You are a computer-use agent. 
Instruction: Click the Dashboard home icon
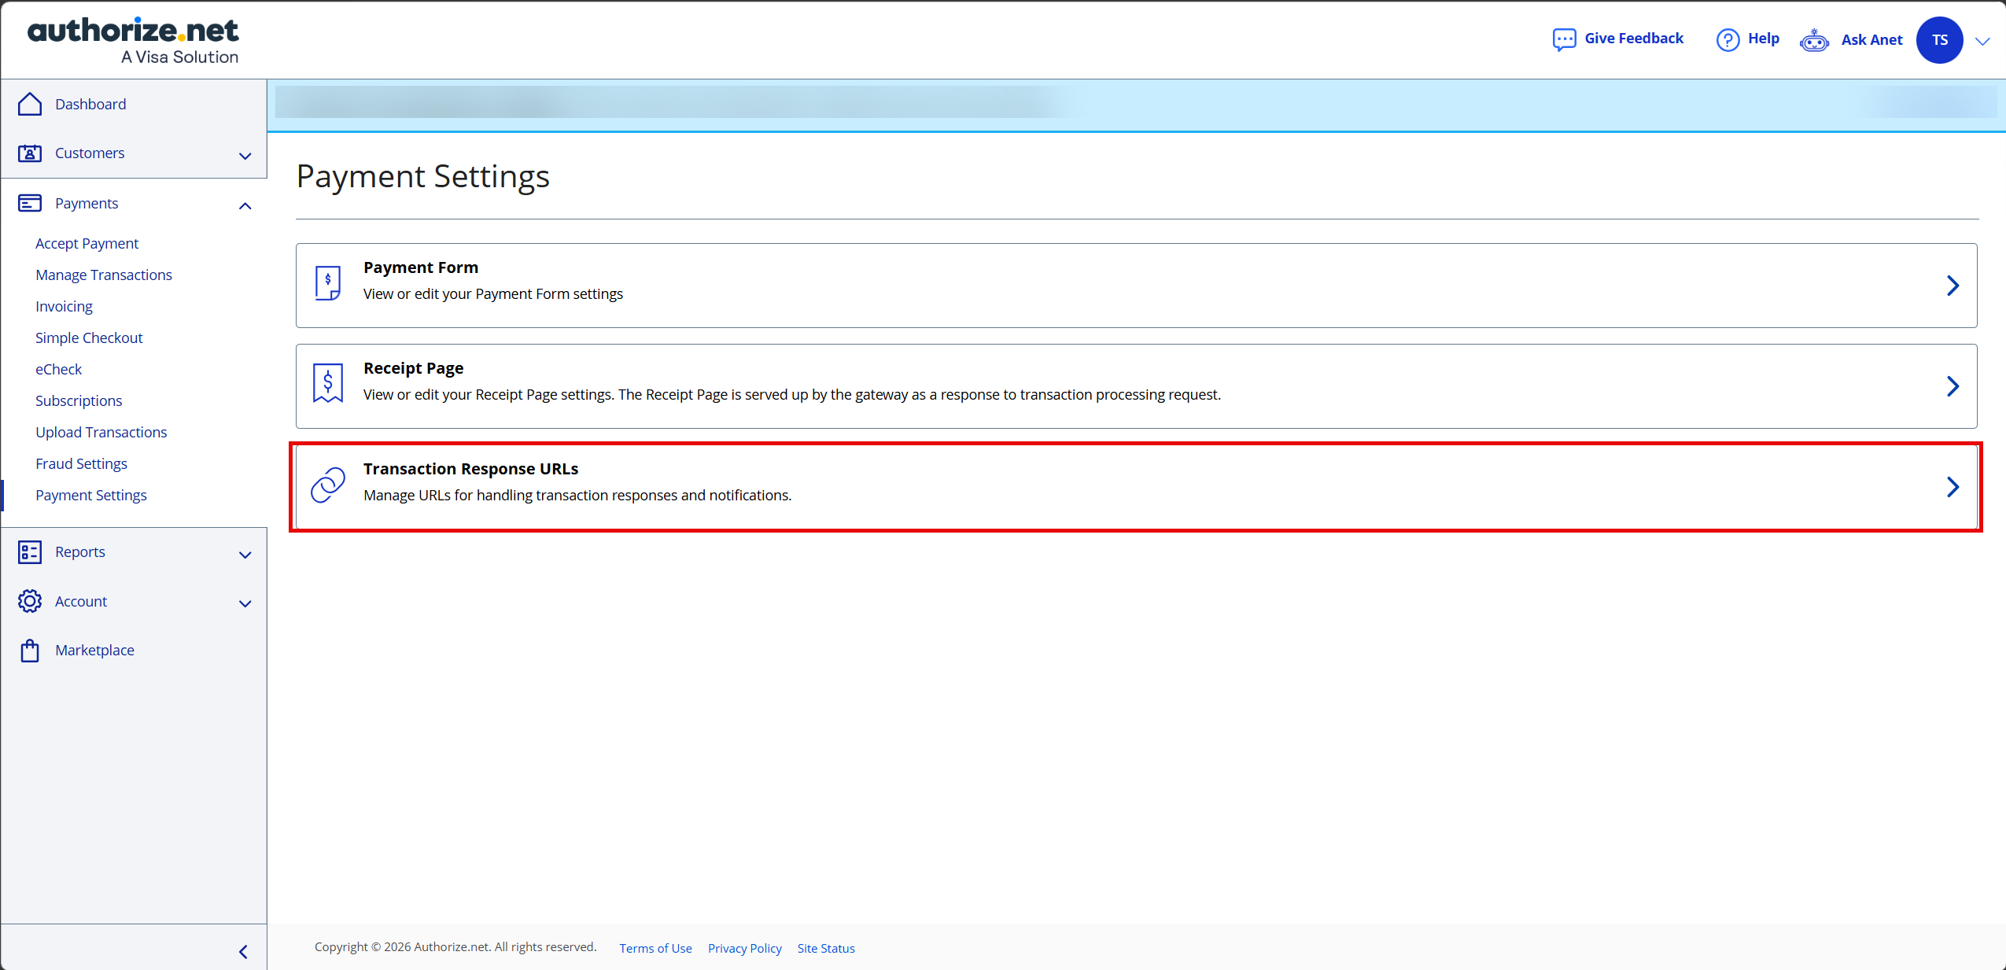[30, 104]
